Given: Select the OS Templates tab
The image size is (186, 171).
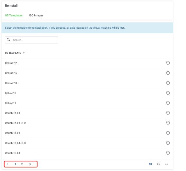Looking at the screenshot, I should (14, 15).
